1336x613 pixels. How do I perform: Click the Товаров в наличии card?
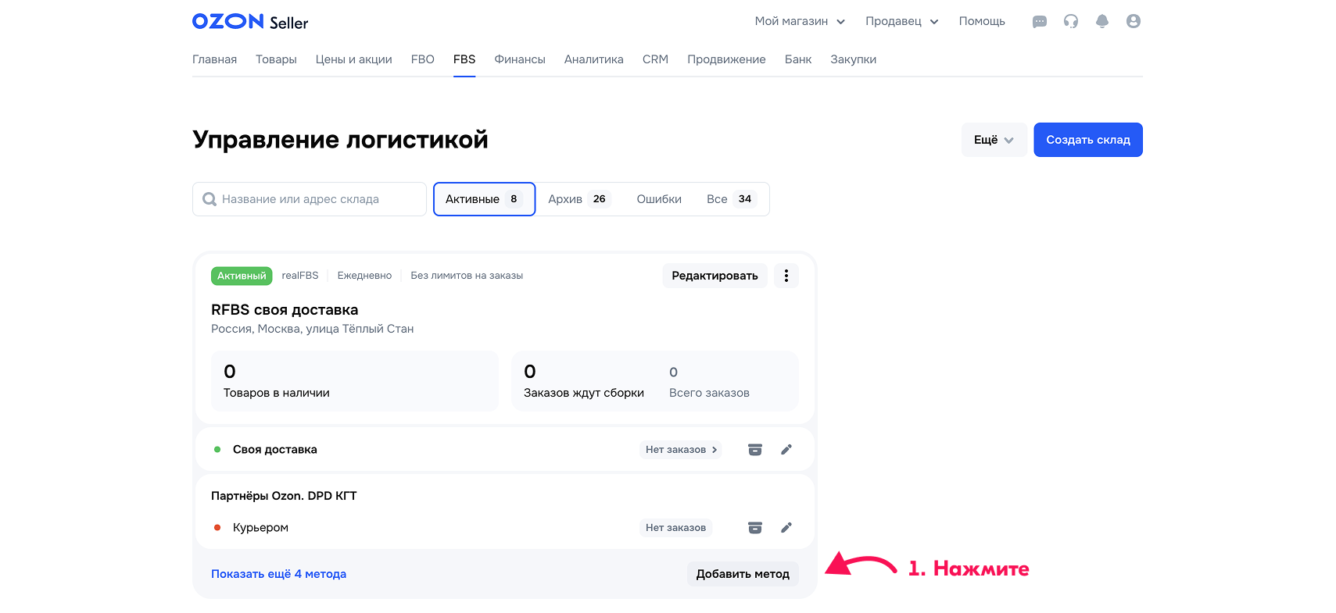coord(355,381)
